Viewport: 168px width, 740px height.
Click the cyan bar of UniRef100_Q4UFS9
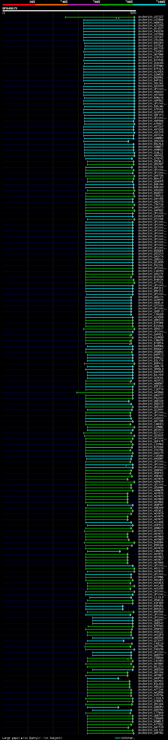coord(103,678)
